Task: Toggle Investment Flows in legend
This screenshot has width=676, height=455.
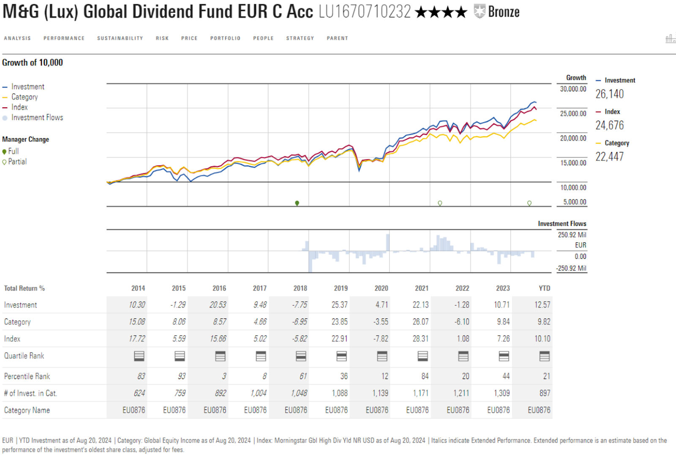Action: 33,117
